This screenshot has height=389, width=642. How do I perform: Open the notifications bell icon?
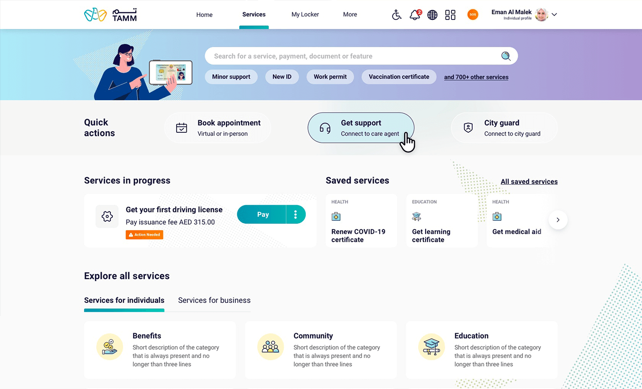click(414, 15)
